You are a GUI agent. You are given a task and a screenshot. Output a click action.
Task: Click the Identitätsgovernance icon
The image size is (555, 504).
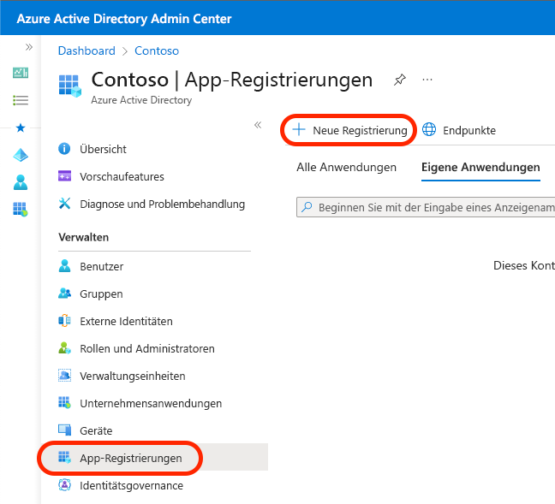pos(64,485)
